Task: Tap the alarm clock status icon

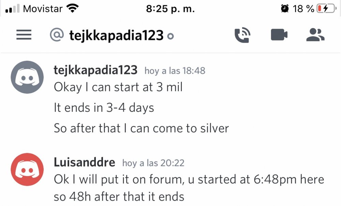Action: click(x=285, y=9)
